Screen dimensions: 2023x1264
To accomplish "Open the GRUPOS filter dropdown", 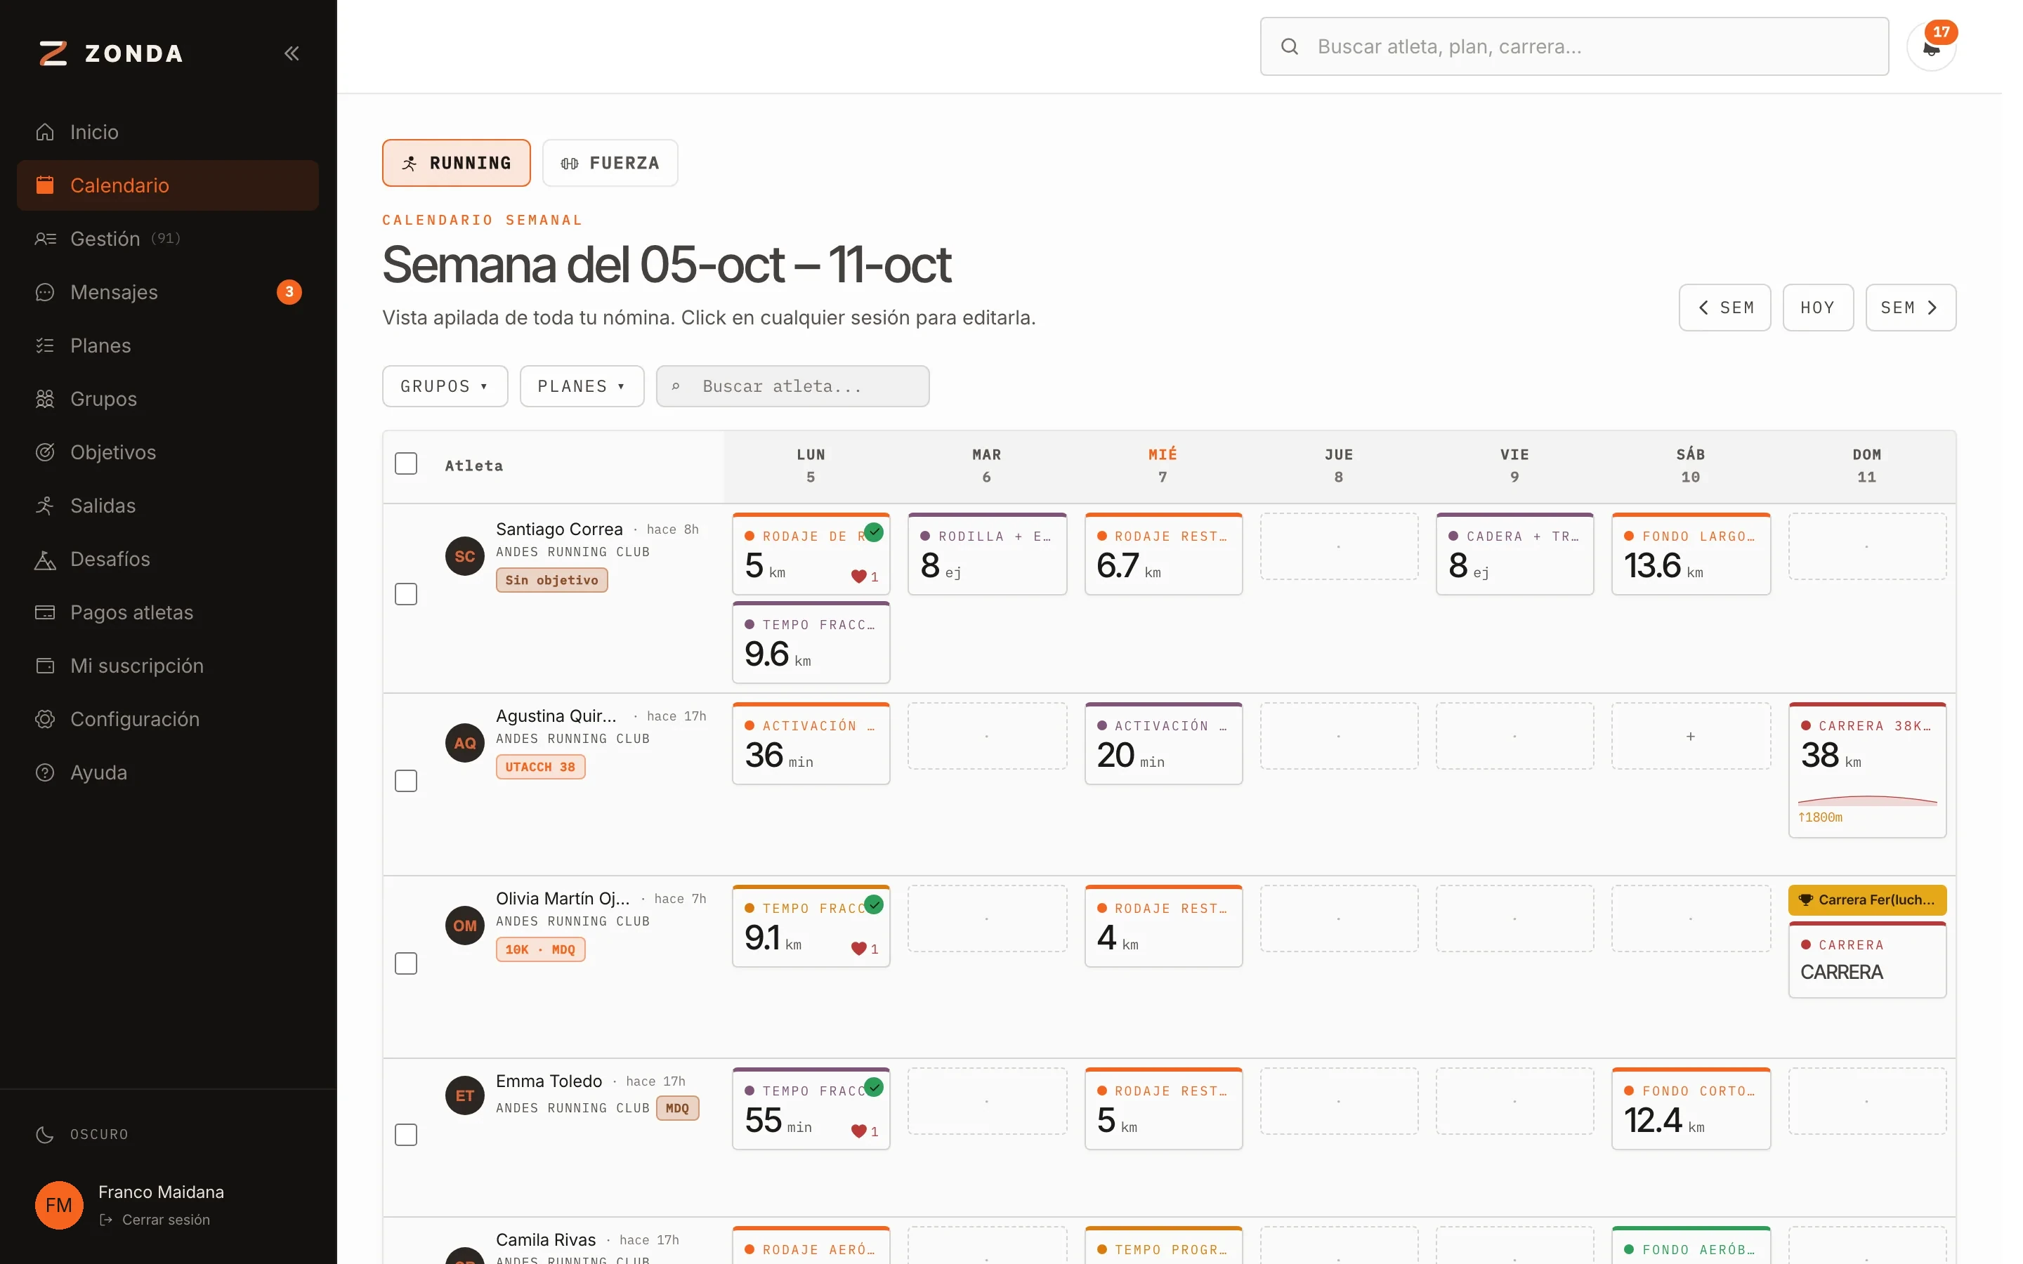I will click(x=445, y=386).
